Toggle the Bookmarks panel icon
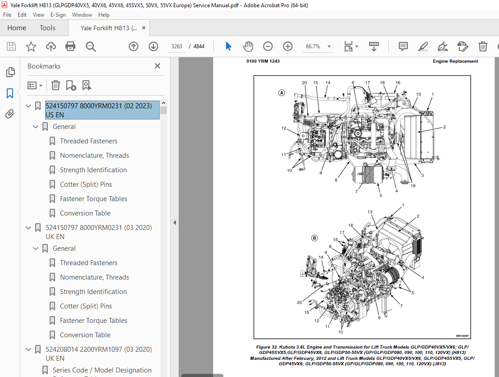Screen dimensions: 499x377 tap(10, 93)
